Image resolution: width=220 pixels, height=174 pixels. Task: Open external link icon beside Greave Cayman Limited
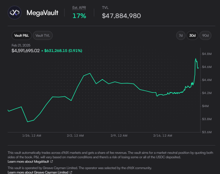coord(71,172)
